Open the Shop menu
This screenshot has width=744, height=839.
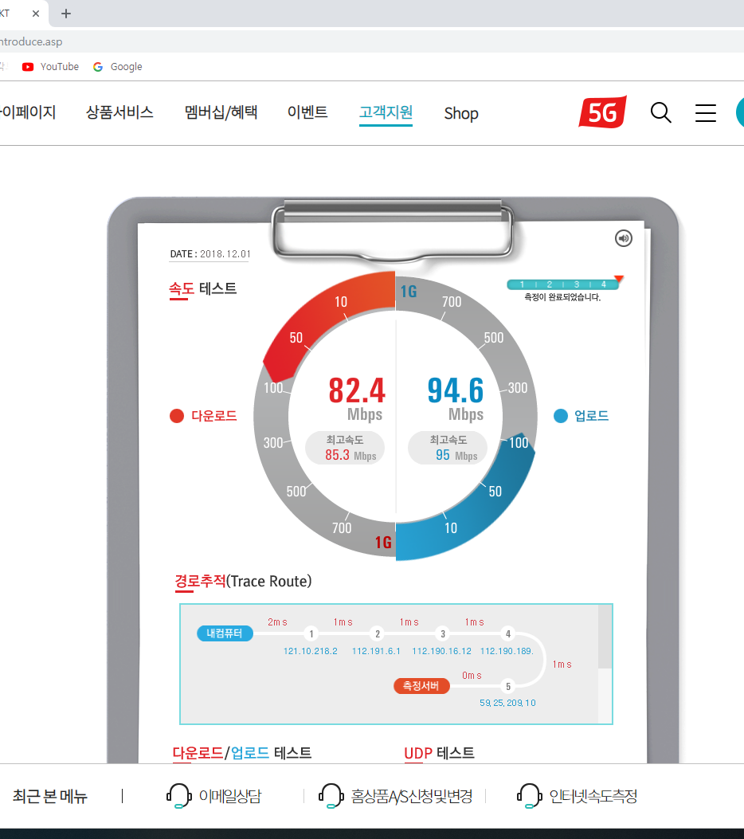pos(460,113)
